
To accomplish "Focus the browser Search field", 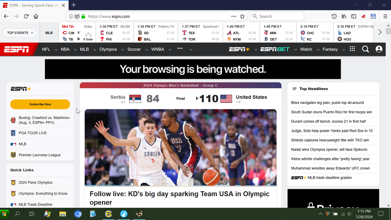I will pyautogui.click(x=277, y=16).
